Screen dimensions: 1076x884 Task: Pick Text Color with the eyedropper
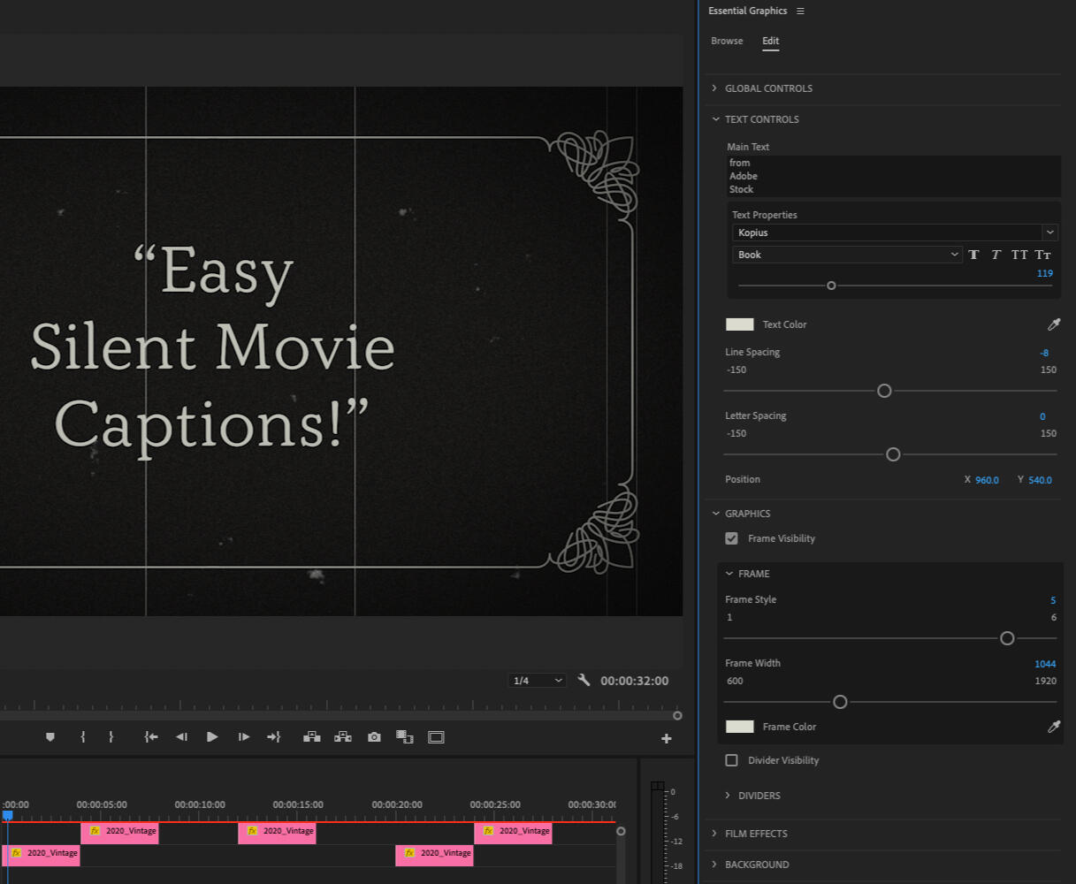tap(1053, 324)
